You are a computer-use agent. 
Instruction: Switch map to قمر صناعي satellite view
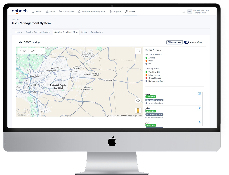(37, 51)
